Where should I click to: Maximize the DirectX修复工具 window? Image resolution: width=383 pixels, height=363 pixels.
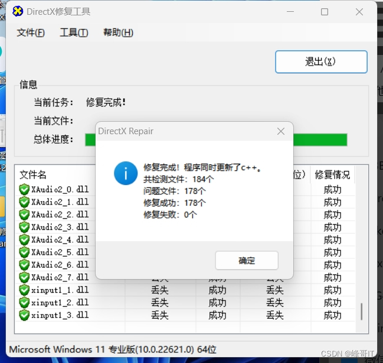(x=325, y=11)
